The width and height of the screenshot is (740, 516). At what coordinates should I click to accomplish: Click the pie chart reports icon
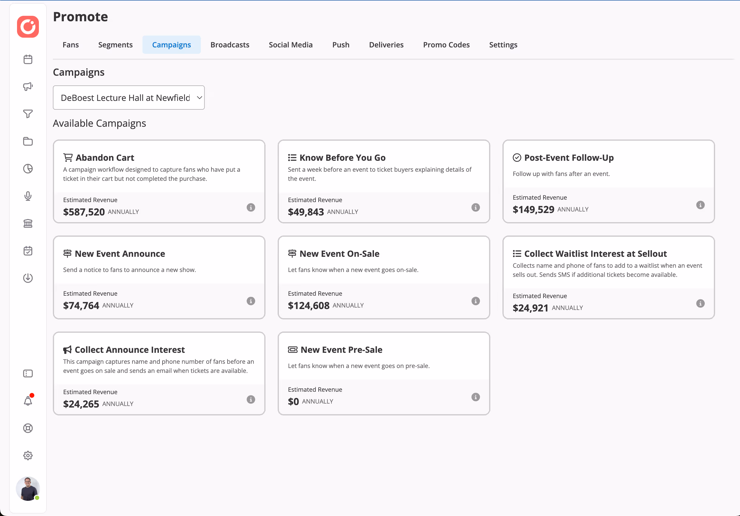(28, 169)
